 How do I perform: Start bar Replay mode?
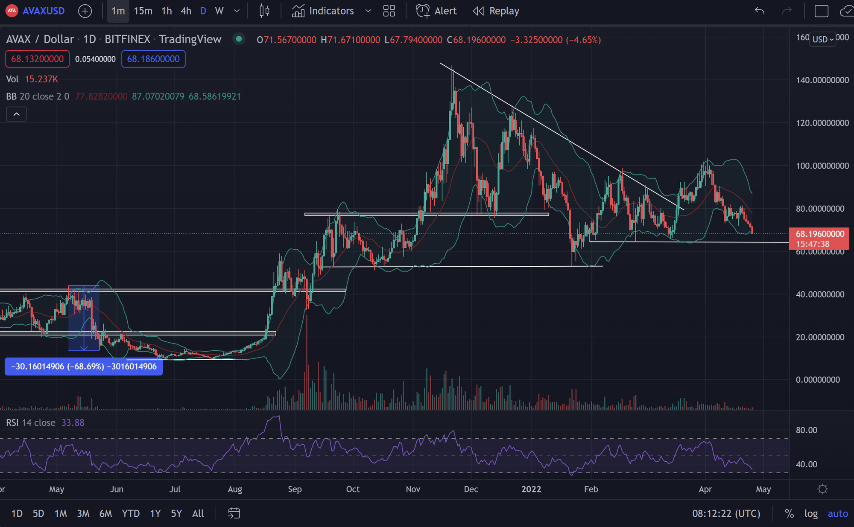496,11
